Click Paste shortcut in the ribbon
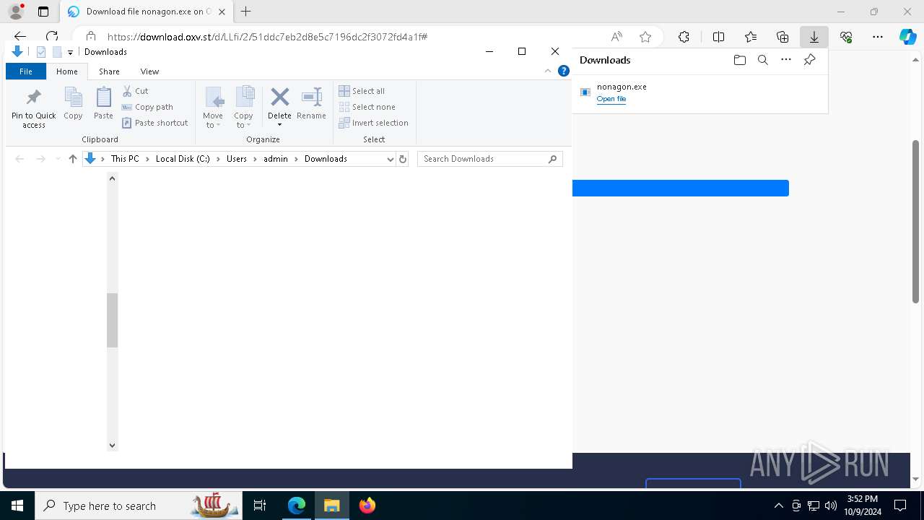The image size is (924, 520). click(x=155, y=123)
